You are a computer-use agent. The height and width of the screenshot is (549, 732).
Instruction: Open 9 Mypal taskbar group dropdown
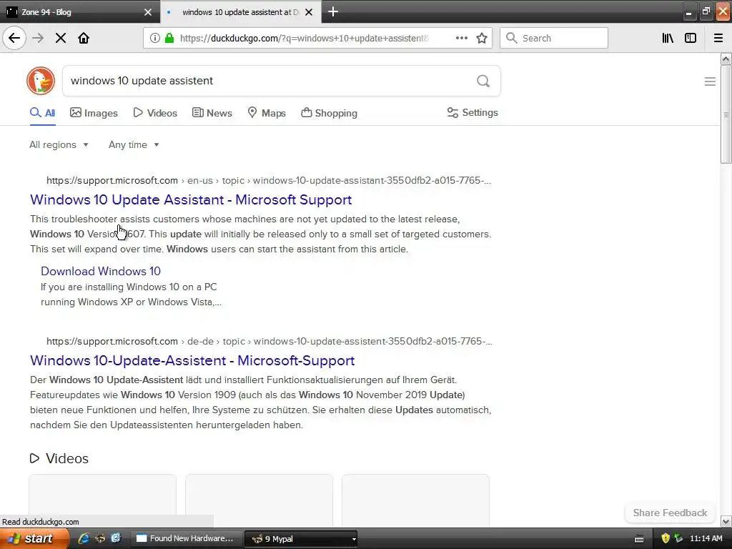[x=354, y=539]
